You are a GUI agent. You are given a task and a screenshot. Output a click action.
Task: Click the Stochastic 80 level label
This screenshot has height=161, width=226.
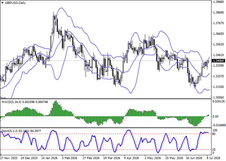pyautogui.click(x=214, y=134)
